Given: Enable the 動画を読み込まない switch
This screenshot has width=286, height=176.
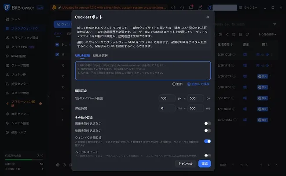Looking at the screenshot, I should pos(207,130).
